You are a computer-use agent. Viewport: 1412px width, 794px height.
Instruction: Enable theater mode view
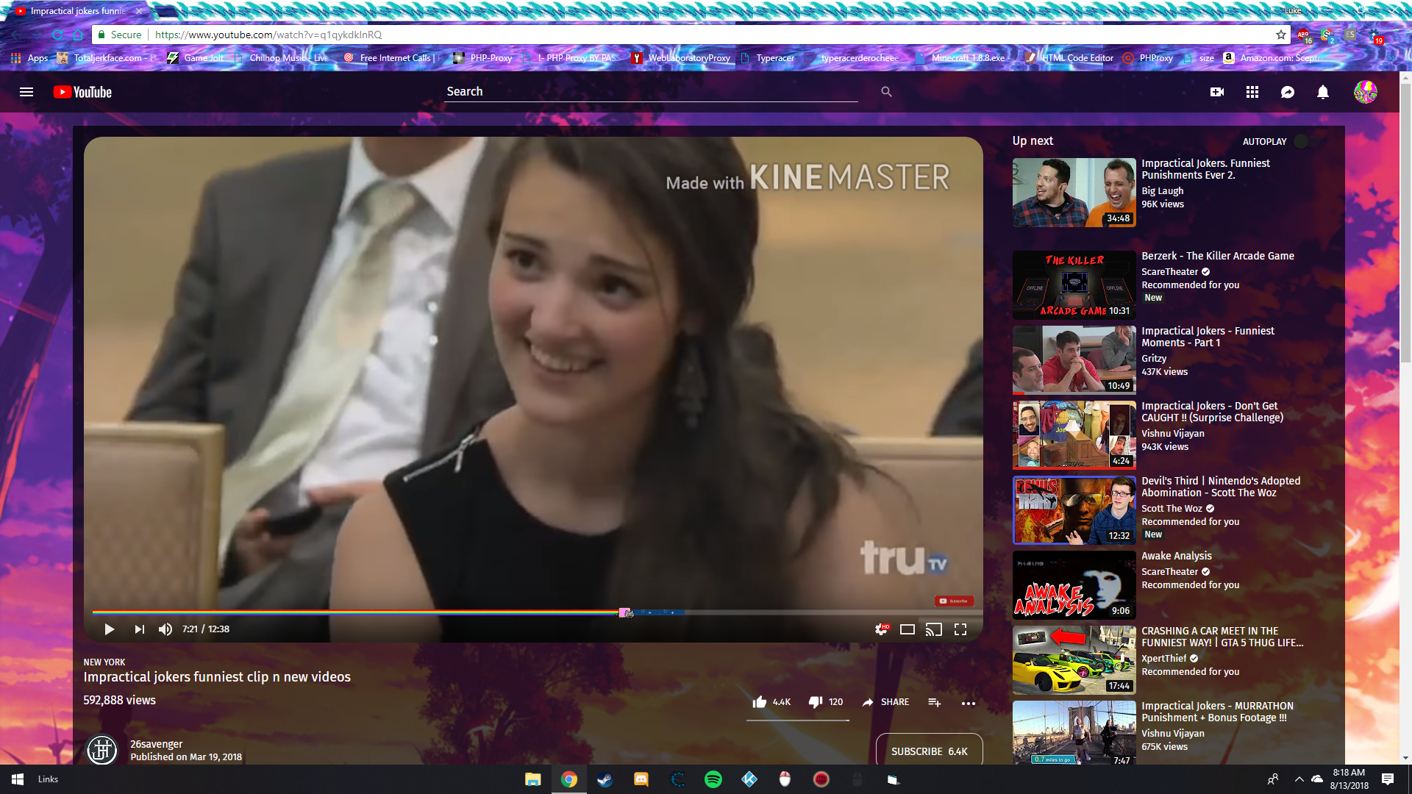(908, 629)
